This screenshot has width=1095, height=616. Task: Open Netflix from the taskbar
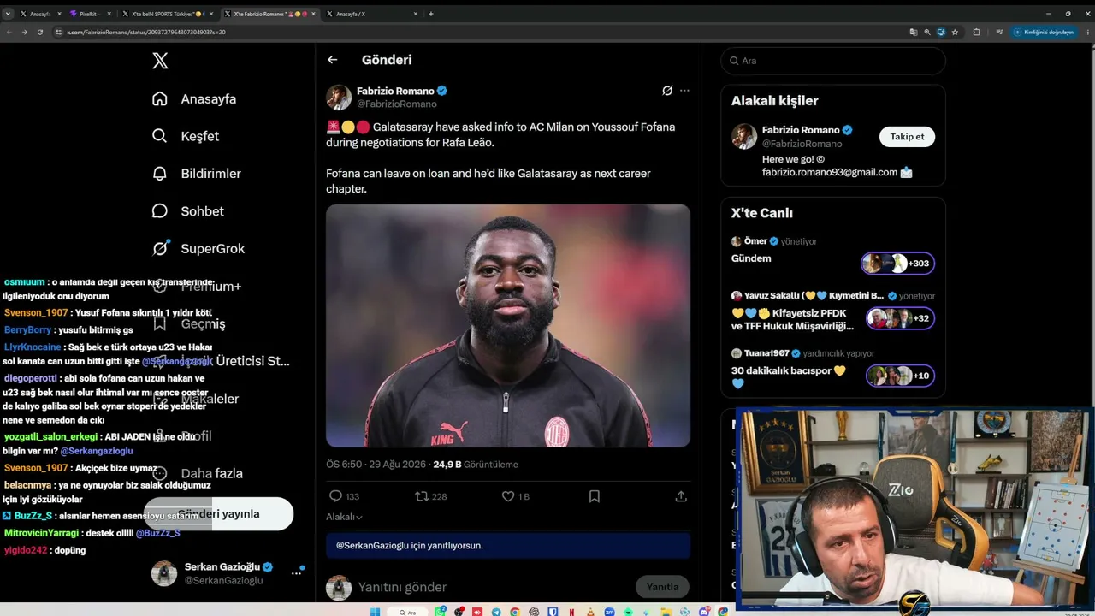coord(571,612)
